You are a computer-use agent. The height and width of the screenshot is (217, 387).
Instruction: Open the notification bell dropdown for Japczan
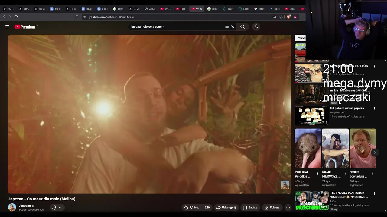57,207
